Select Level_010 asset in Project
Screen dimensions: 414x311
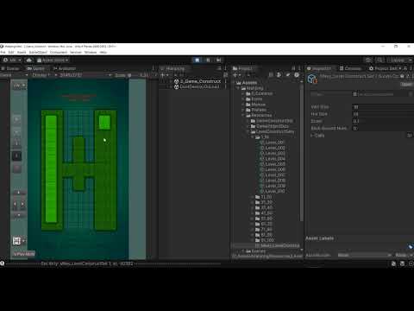click(x=273, y=192)
